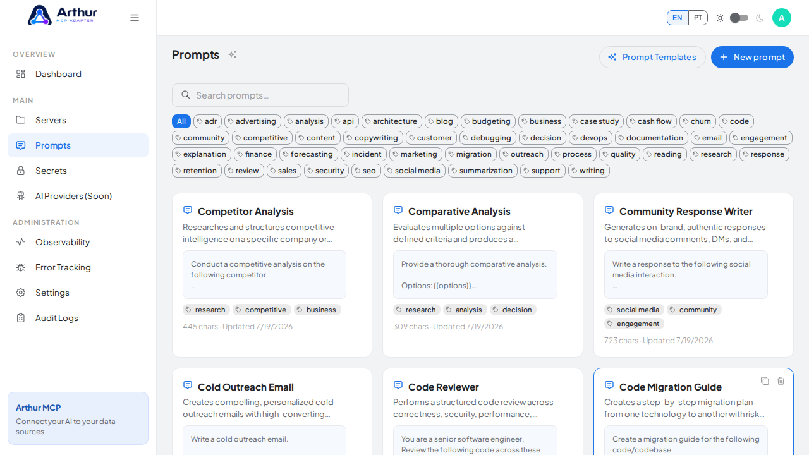Open Audit Logs in the sidebar
The height and width of the screenshot is (455, 809).
[x=78, y=318]
